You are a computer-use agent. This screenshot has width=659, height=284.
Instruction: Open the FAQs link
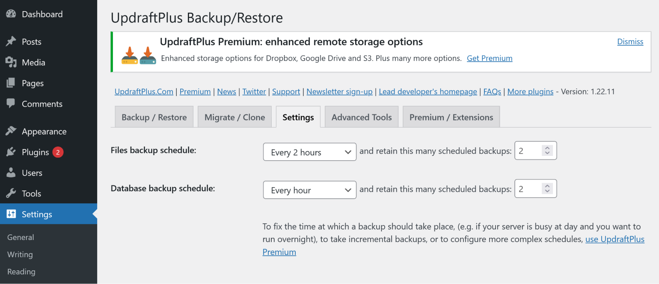(x=492, y=91)
